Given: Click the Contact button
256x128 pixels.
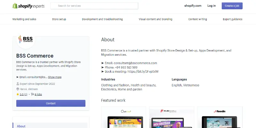Looking at the screenshot, I should [x=51, y=103].
